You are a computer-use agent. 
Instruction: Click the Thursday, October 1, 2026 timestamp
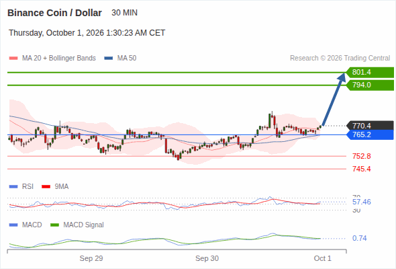pyautogui.click(x=87, y=33)
